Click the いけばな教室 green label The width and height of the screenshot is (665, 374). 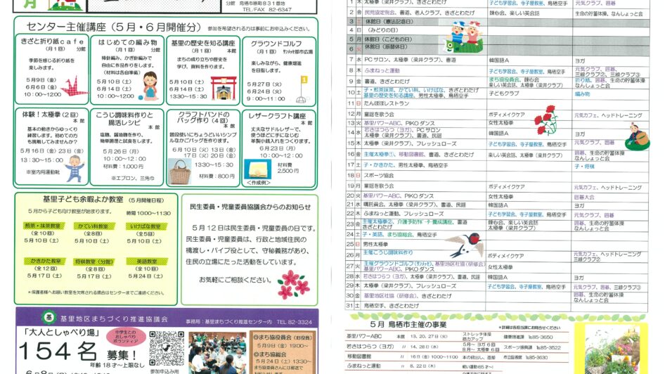click(x=146, y=226)
